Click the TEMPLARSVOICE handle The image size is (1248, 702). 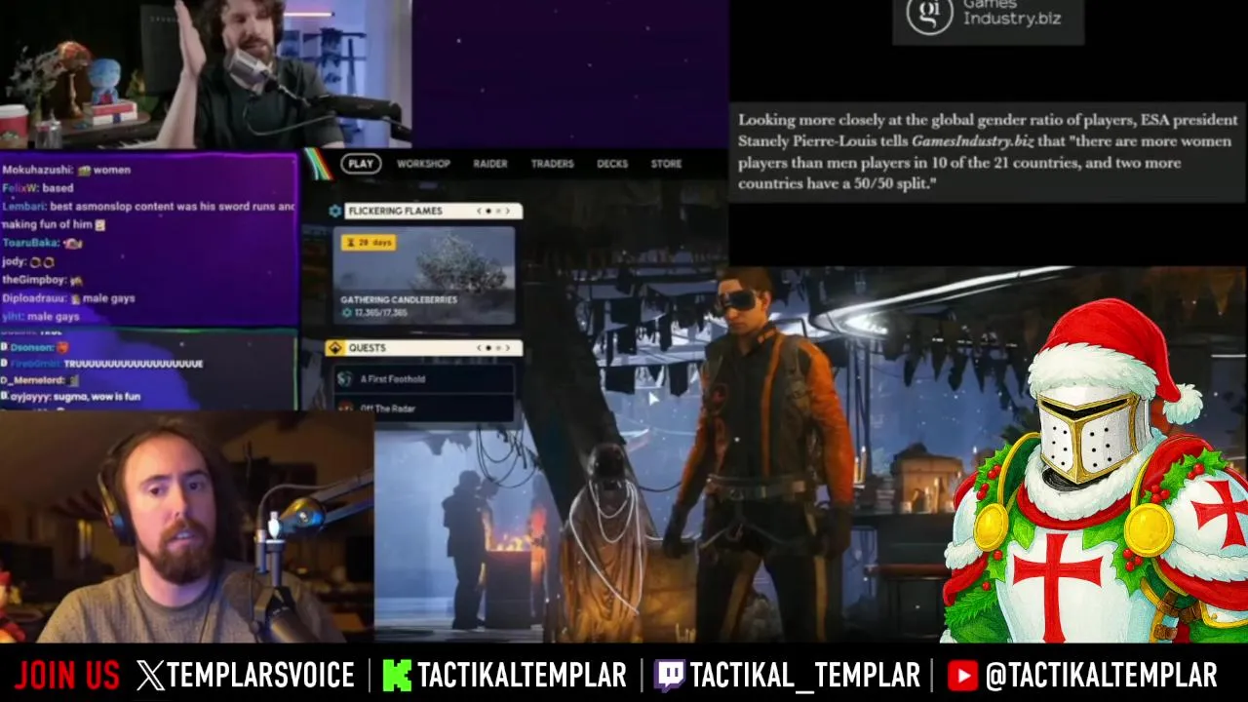click(260, 676)
